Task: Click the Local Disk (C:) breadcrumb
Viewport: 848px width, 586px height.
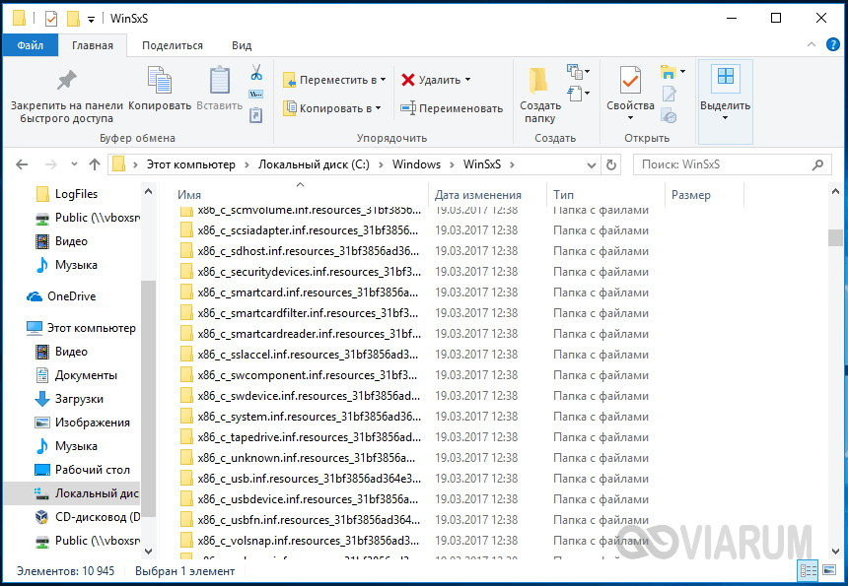Action: pyautogui.click(x=314, y=164)
